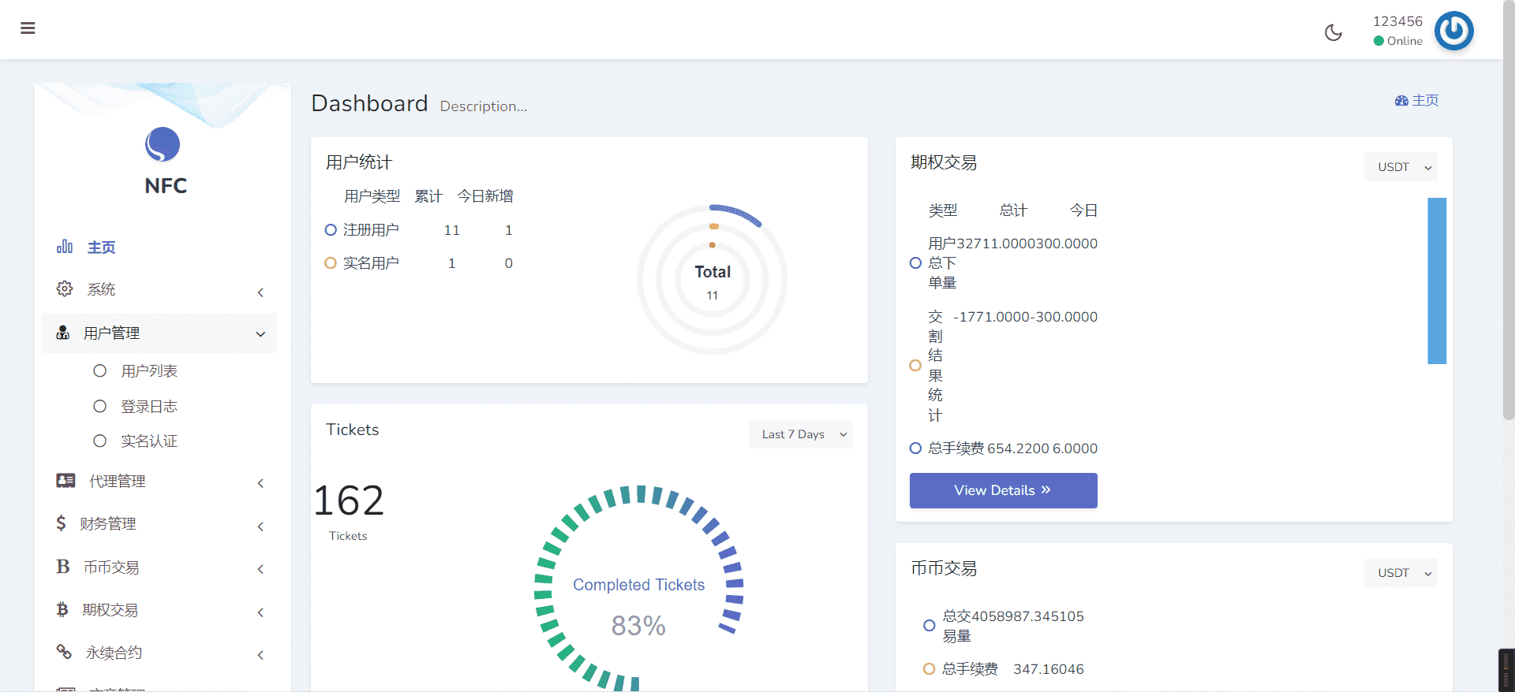Screen dimensions: 1515x692
Task: Click the 期权交易 bitcoin icon
Action: [x=62, y=609]
